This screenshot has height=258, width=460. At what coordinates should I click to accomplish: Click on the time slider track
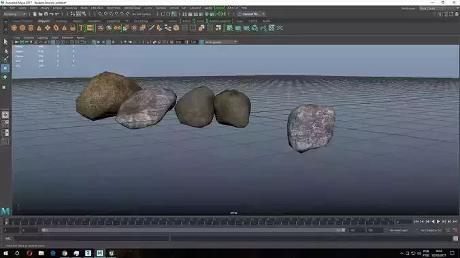coord(199,222)
